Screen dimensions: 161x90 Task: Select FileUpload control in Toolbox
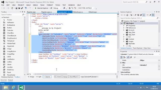pos(11,41)
